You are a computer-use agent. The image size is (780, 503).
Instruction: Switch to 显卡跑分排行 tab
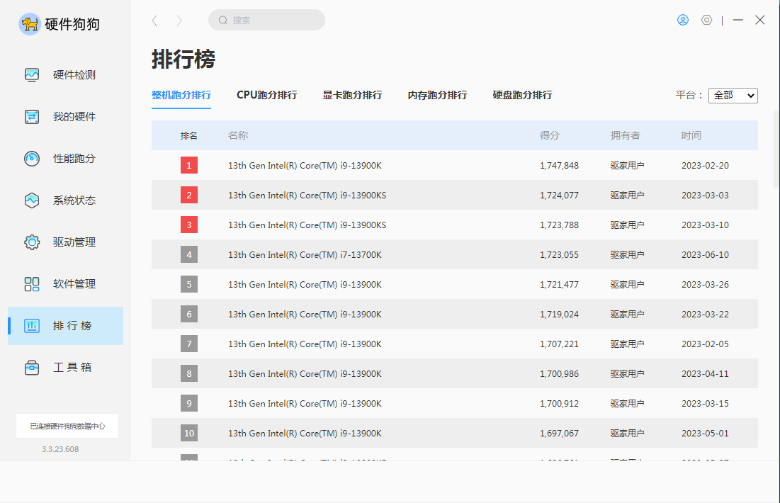352,95
